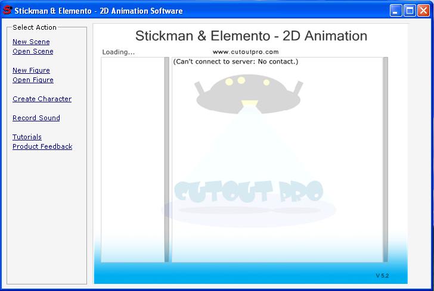Click the www.cutoutpro.com address text
Image resolution: width=434 pixels, height=291 pixels.
point(246,52)
